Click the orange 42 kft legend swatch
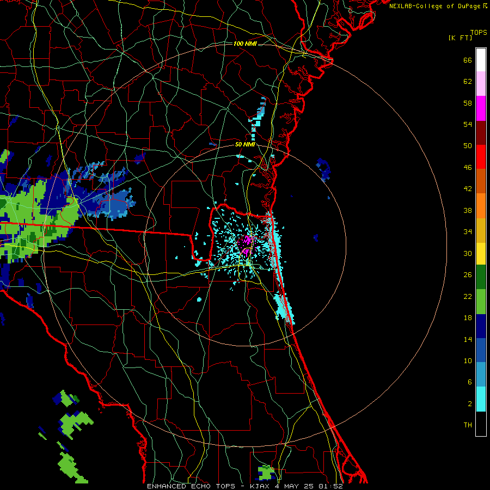 [481, 205]
